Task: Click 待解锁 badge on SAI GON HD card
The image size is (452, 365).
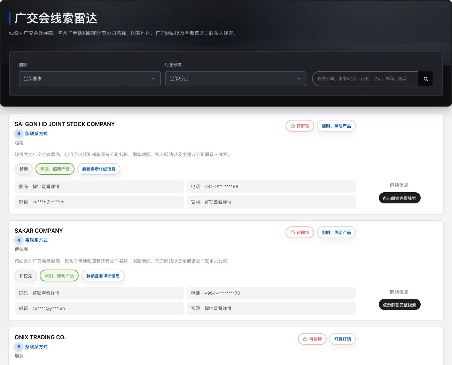Action: pos(300,126)
